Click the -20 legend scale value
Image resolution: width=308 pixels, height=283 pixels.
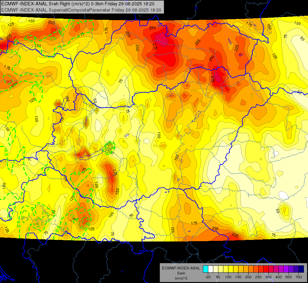click(x=208, y=277)
